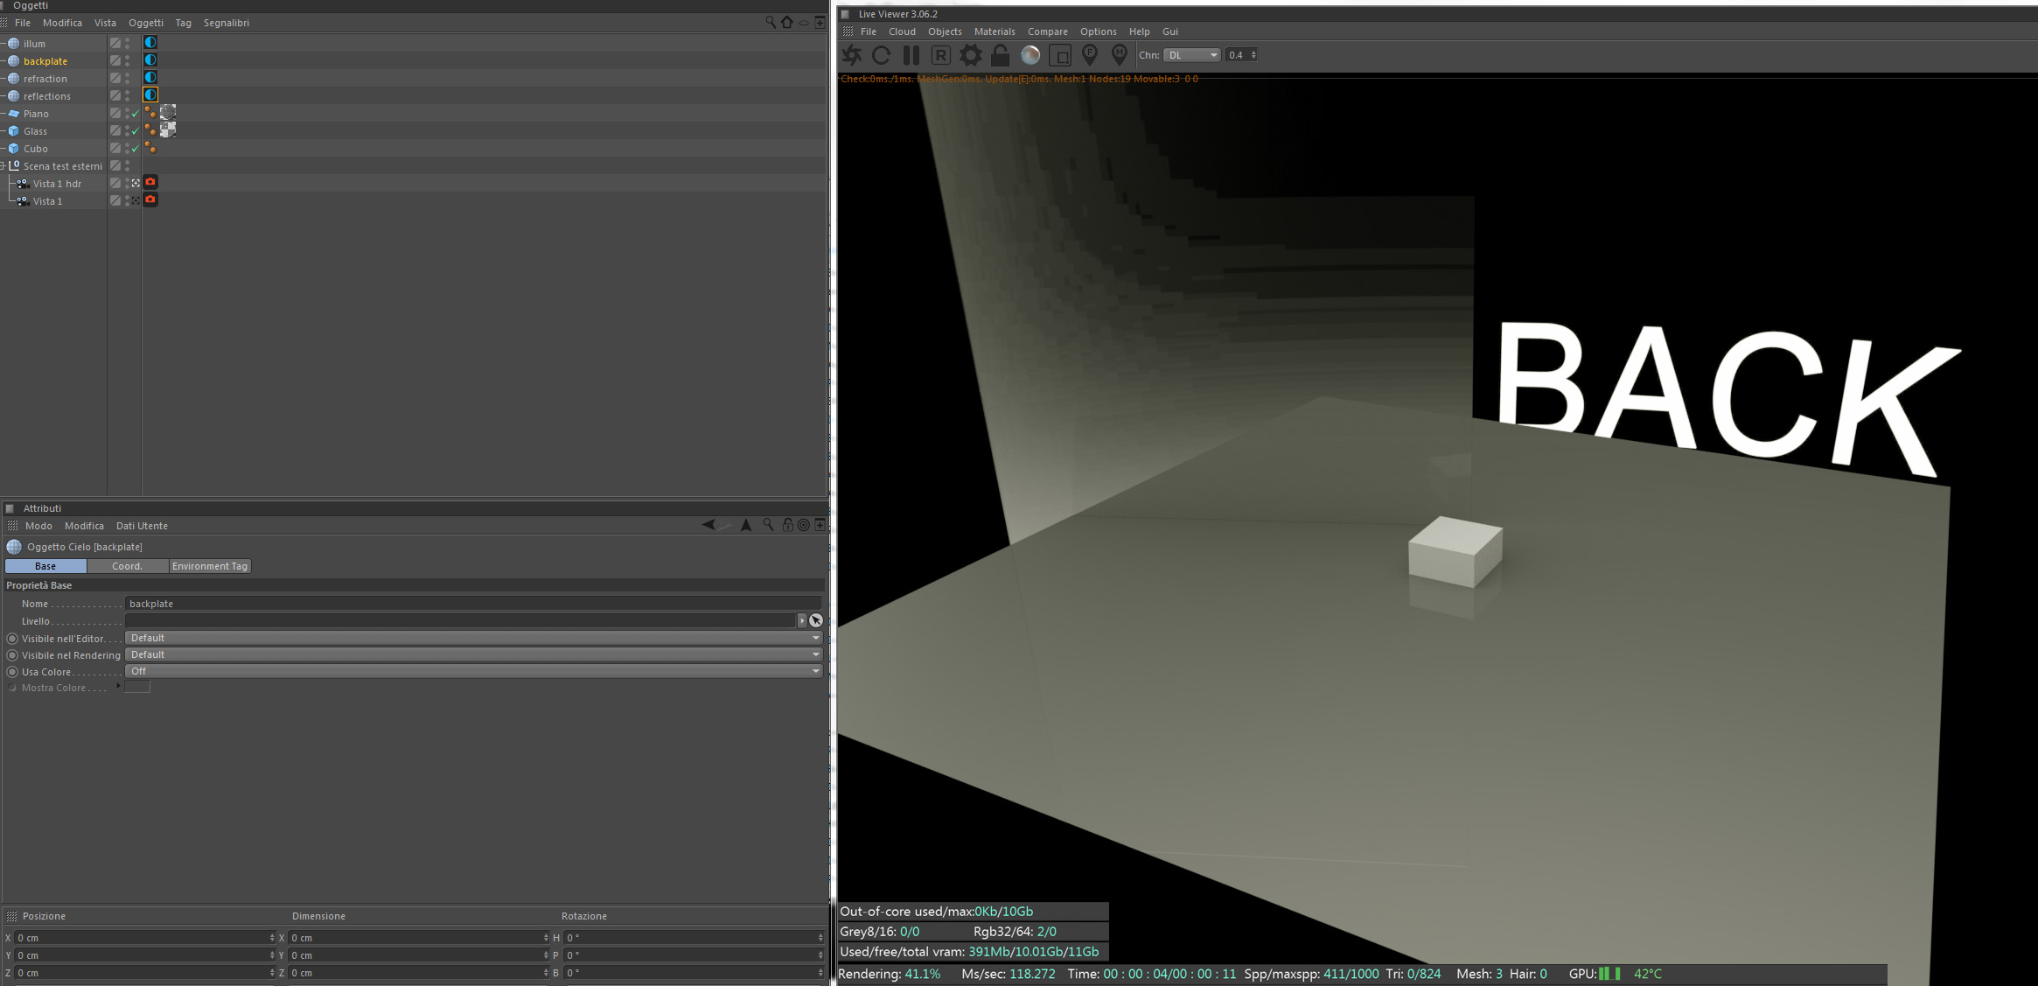Click the Nome input field

click(473, 604)
